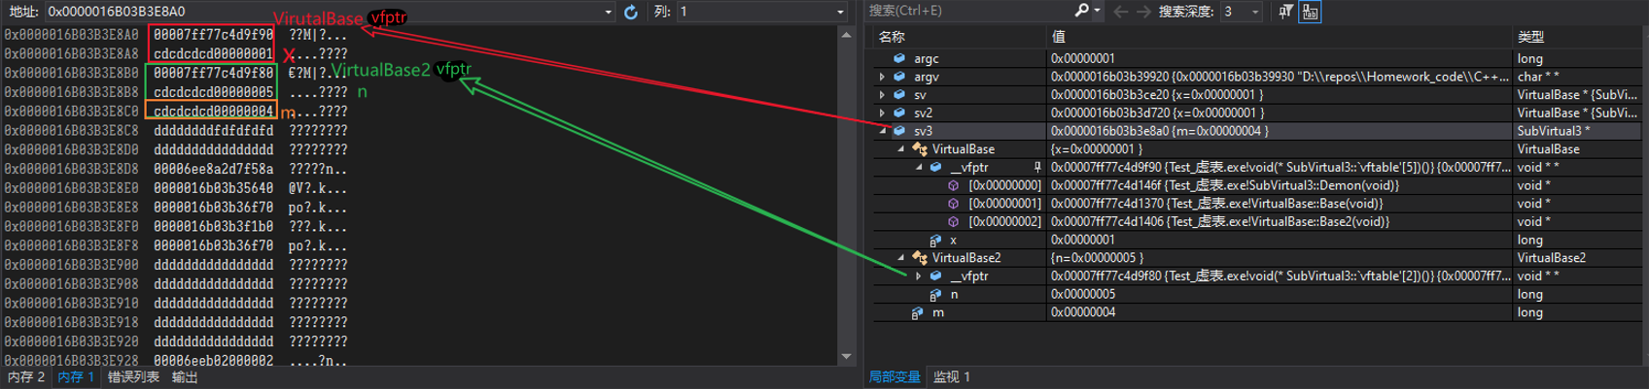The width and height of the screenshot is (1649, 389).
Task: Select sv3 value 0x0000016b03b3e8a0
Action: (x=1279, y=131)
